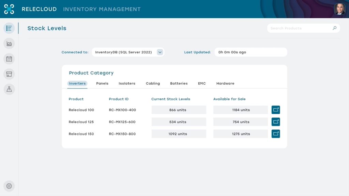349x196 pixels.
Task: Switch to the Batteries tab
Action: coord(179,83)
